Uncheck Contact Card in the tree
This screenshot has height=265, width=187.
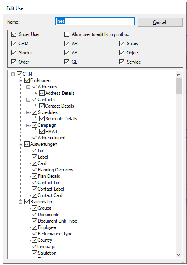click(x=34, y=195)
